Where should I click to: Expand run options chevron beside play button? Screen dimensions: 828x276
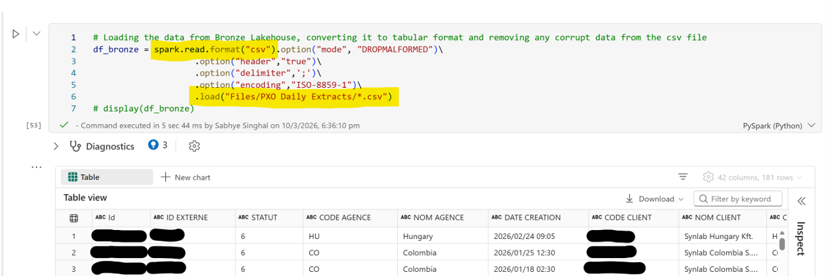[36, 34]
